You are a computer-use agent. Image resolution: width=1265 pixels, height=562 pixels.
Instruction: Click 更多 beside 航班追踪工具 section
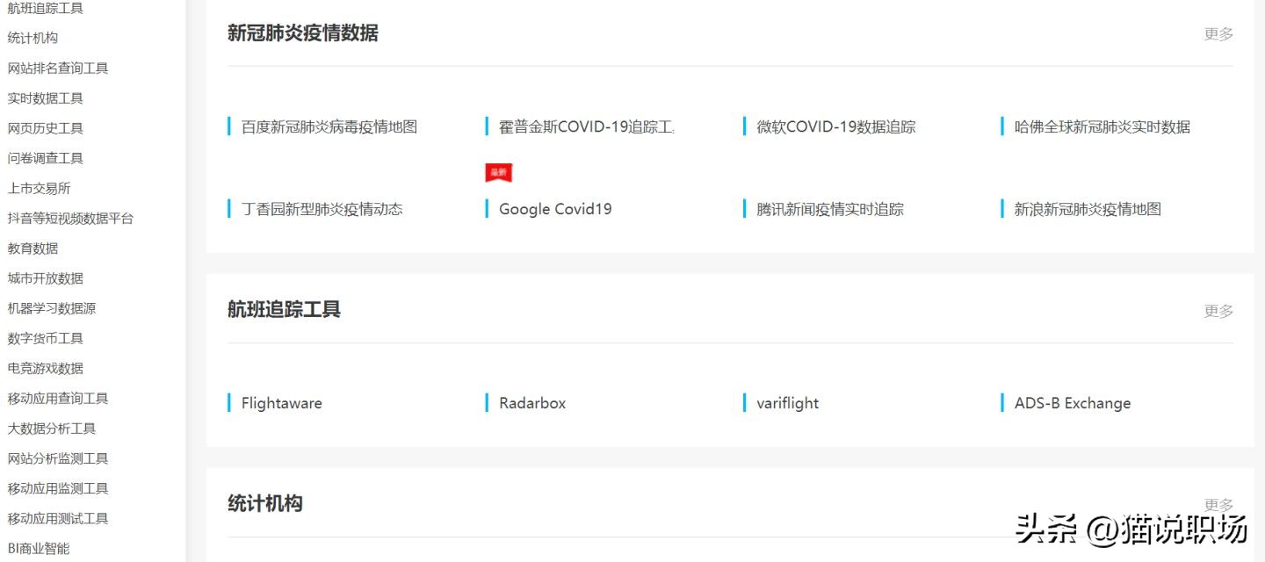[1218, 310]
